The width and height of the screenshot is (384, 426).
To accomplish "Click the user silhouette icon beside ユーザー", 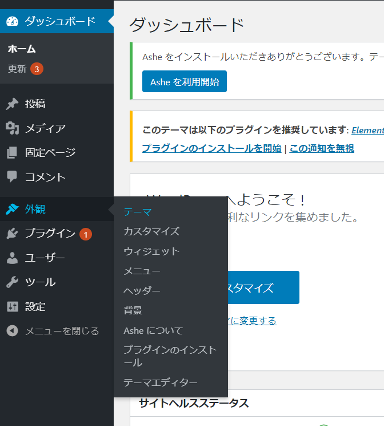I will 12,258.
